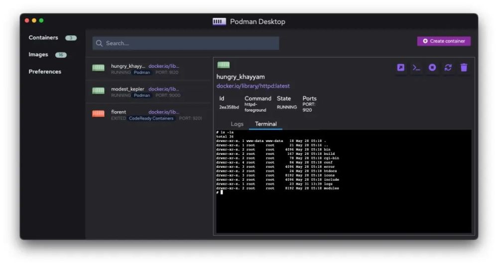Click the Create container button

tap(444, 41)
